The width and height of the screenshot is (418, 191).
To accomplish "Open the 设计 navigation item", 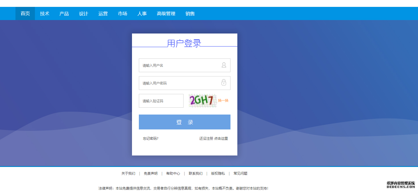I will click(x=84, y=13).
